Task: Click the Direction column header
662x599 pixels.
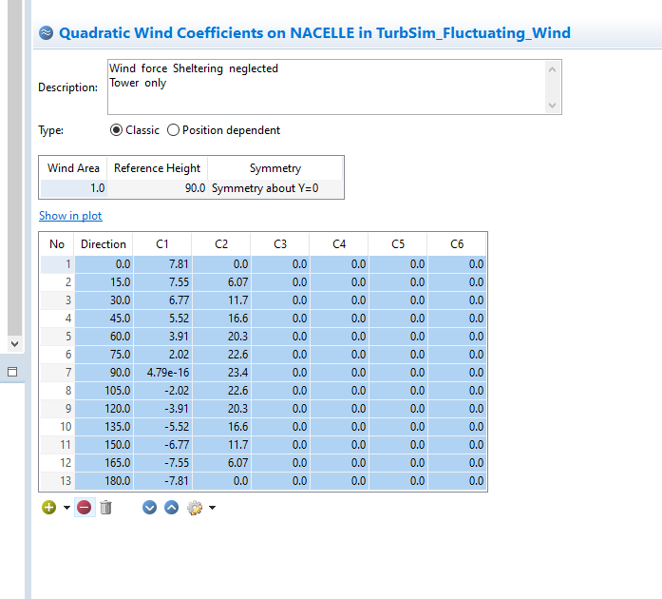Action: point(104,244)
